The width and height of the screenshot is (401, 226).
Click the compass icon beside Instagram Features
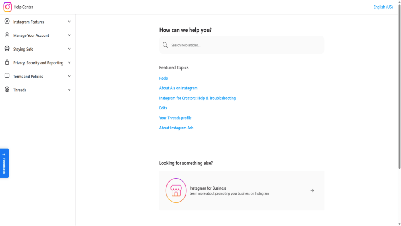7,21
